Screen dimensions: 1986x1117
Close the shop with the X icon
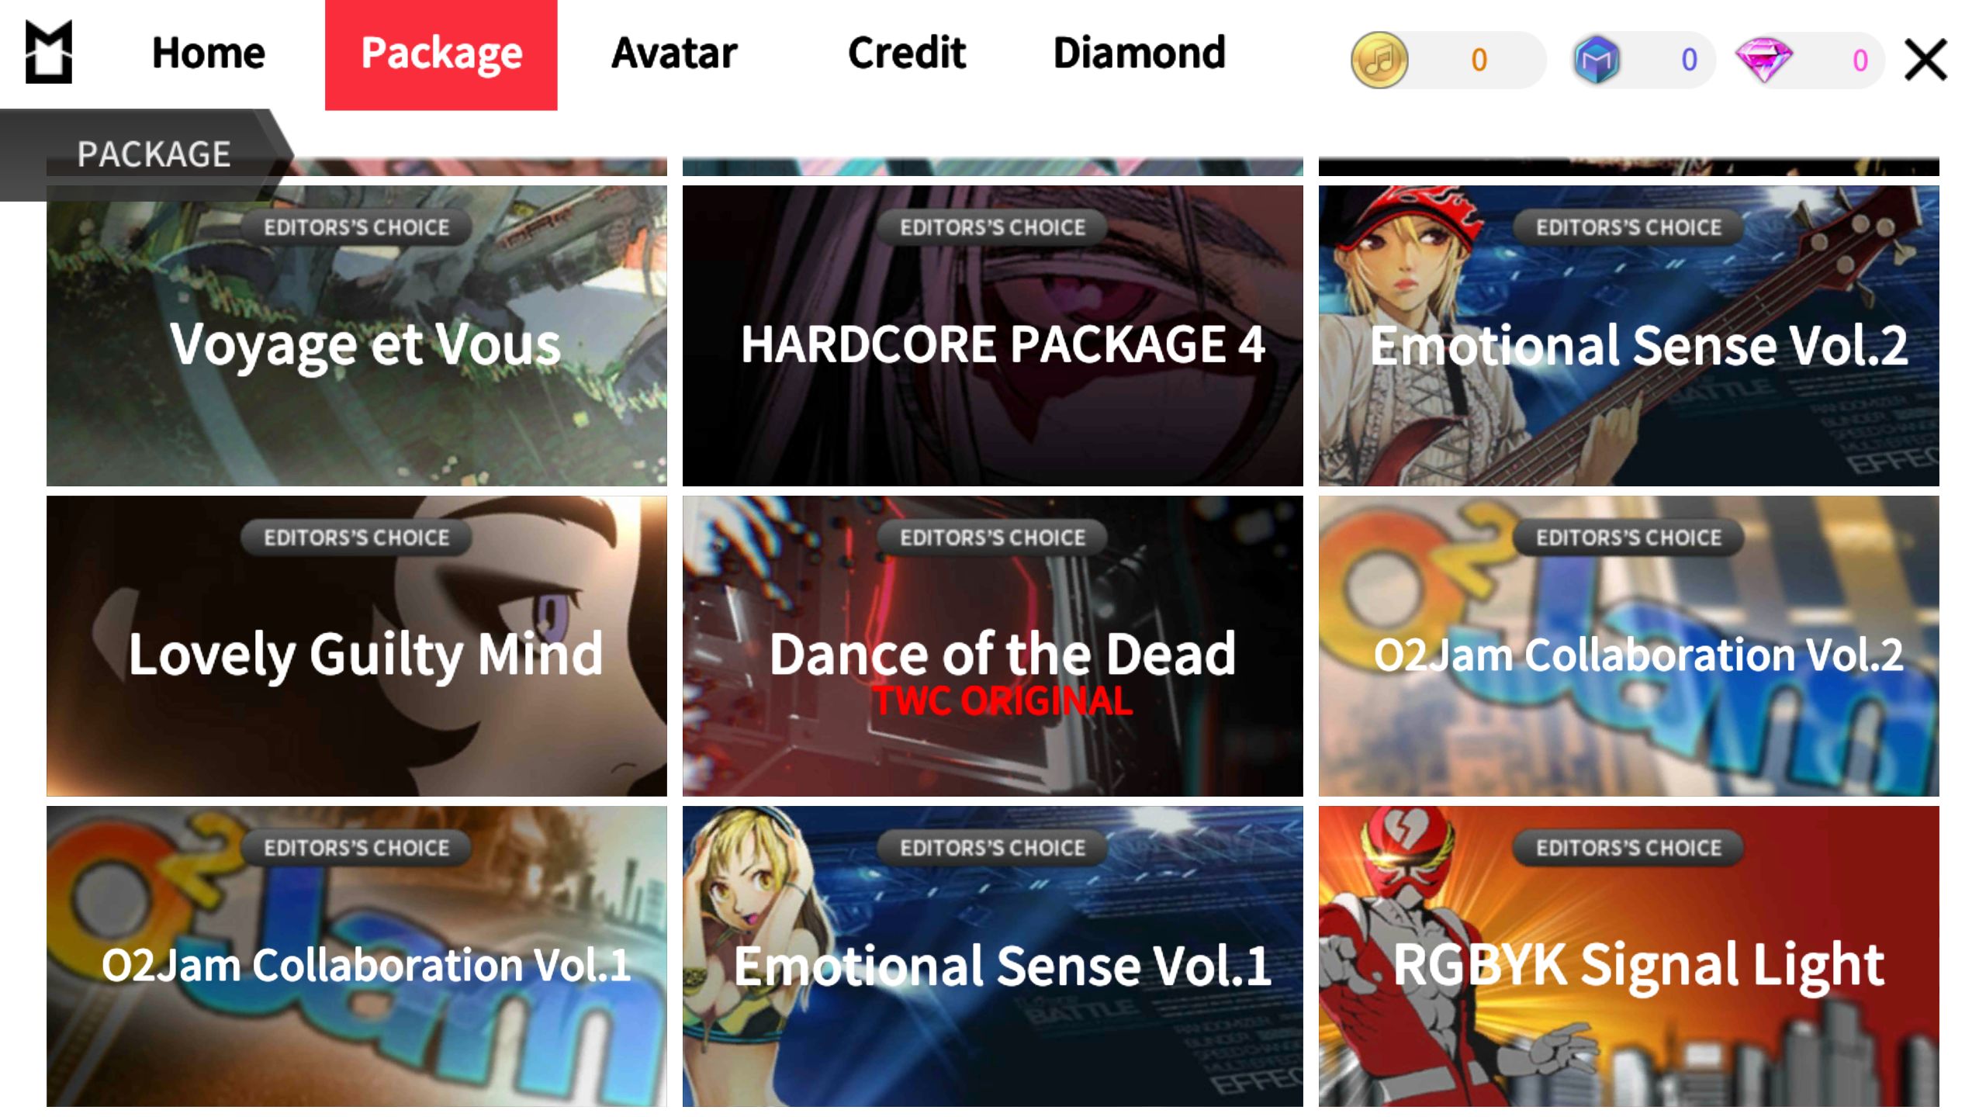coord(1925,60)
